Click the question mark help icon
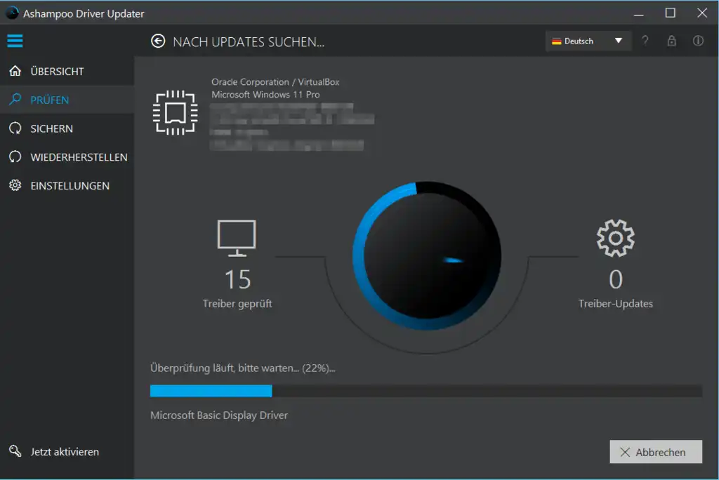The height and width of the screenshot is (480, 719). click(645, 41)
